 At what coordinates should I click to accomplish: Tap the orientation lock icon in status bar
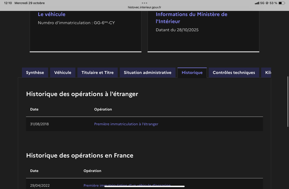(x=267, y=3)
